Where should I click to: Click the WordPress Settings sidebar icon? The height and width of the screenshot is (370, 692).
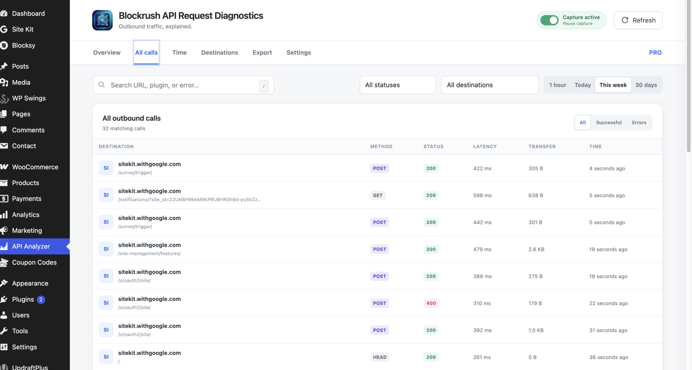[x=4, y=347]
